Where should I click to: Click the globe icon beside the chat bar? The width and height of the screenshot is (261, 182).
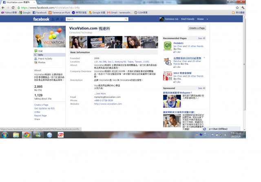coord(204,129)
